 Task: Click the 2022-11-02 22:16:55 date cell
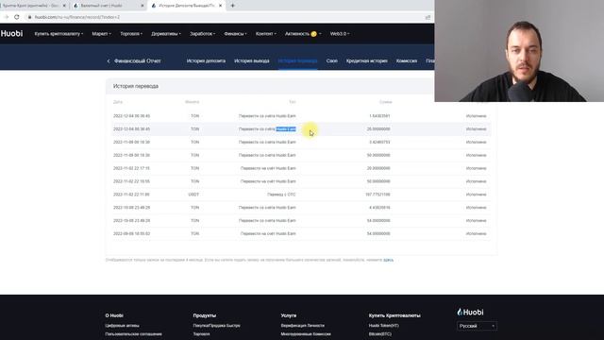click(131, 181)
